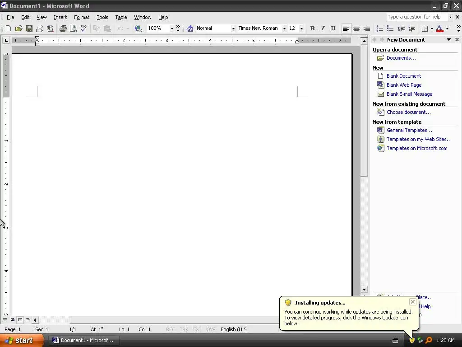This screenshot has width=462, height=347.
Task: Click the right indent marker on ruler
Action: pos(297,42)
